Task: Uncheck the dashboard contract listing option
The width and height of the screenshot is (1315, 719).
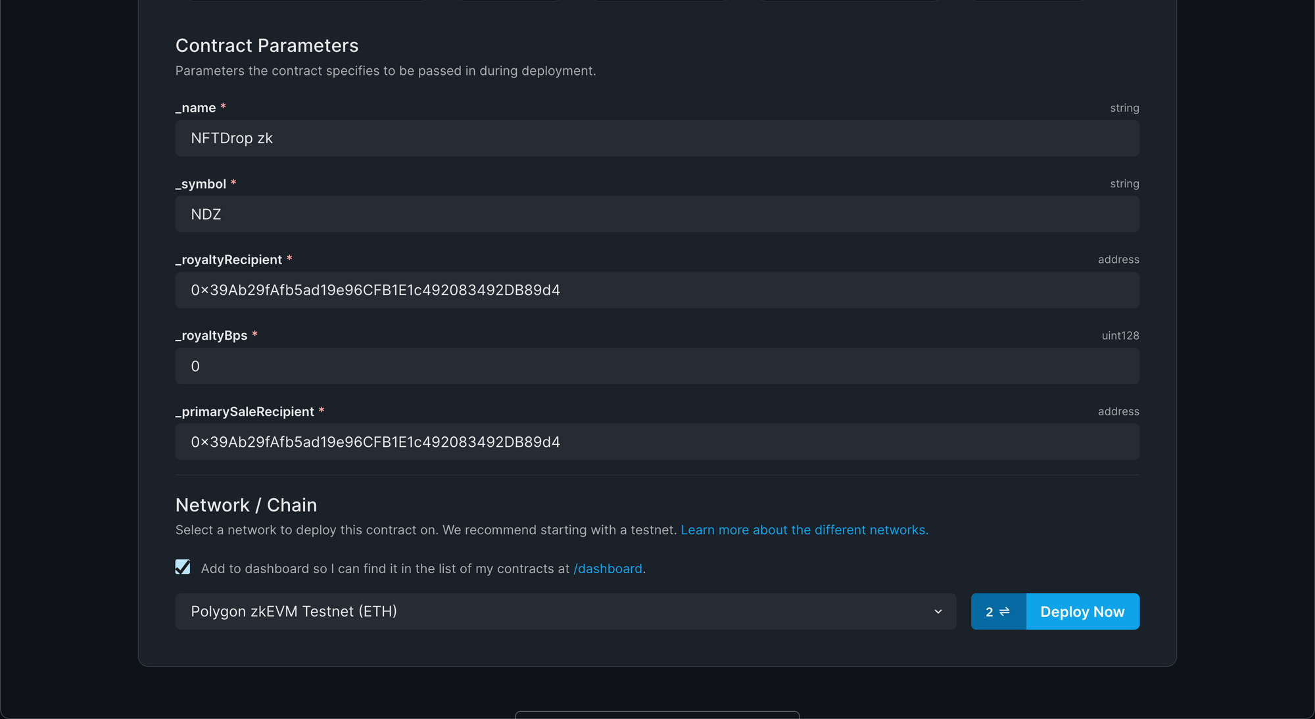Action: click(x=183, y=566)
